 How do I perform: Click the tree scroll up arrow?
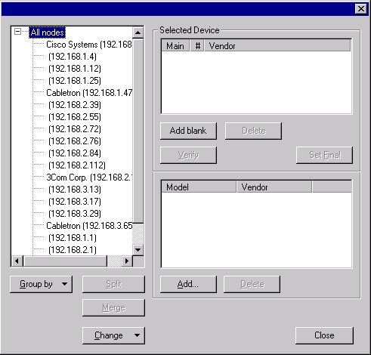click(x=138, y=32)
